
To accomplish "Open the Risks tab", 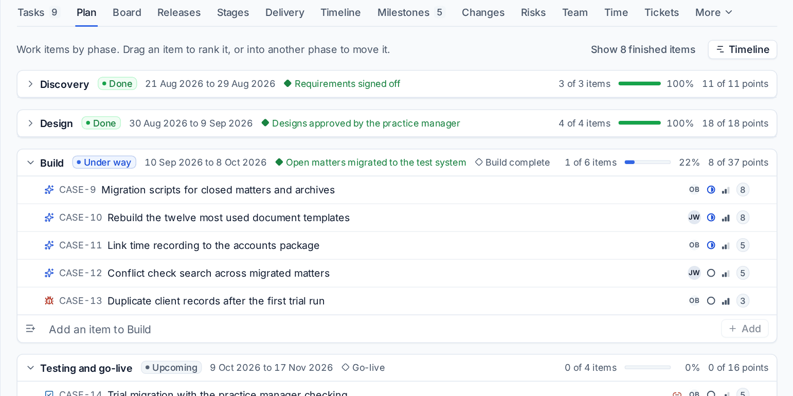I will (x=533, y=12).
